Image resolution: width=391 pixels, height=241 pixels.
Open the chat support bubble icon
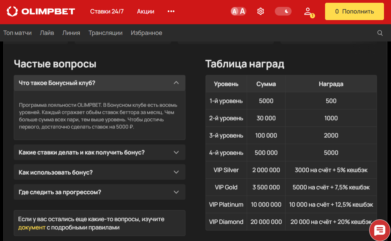coord(380,230)
